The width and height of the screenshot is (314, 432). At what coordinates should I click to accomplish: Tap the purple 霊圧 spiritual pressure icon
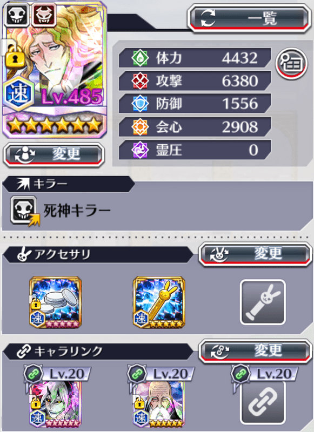(140, 150)
